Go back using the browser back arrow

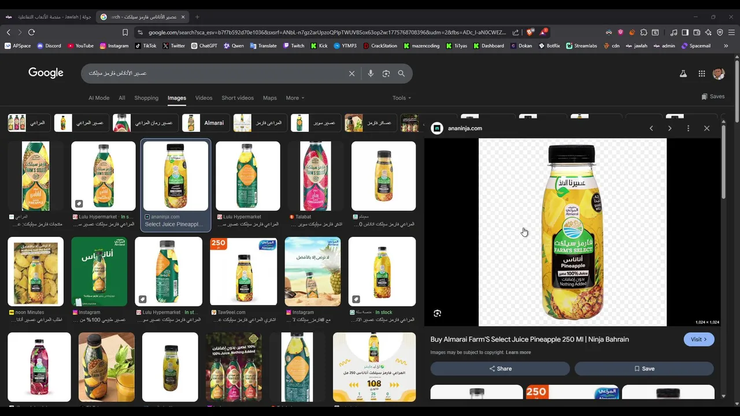pos(8,32)
